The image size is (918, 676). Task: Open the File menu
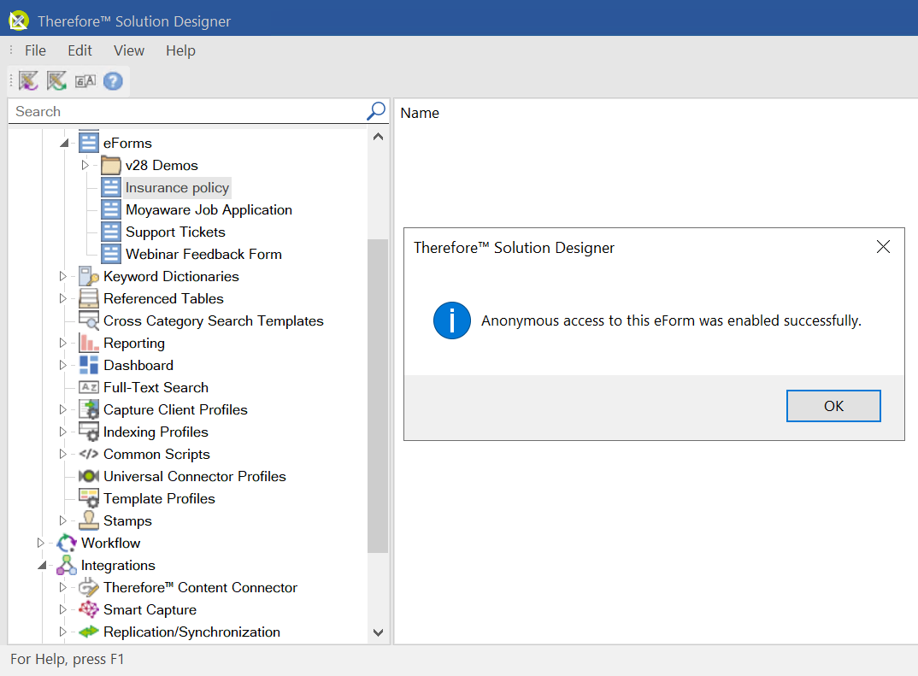tap(35, 50)
